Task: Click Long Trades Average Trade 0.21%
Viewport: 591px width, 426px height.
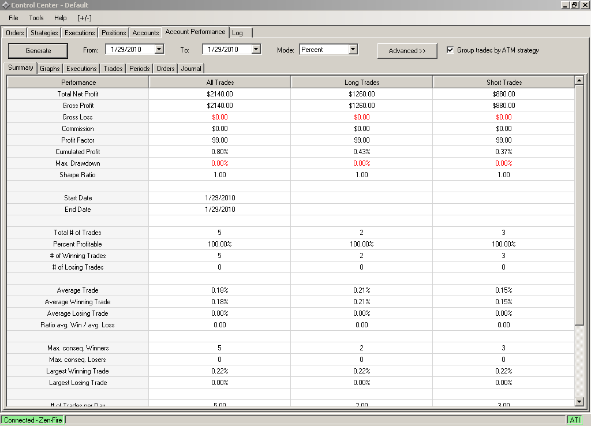Action: click(362, 290)
